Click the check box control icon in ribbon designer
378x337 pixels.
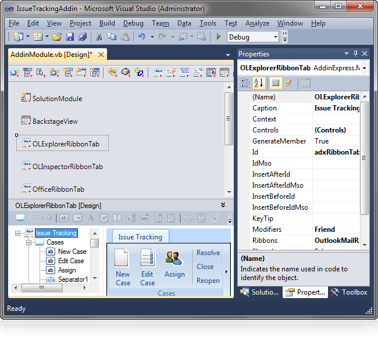pos(104,218)
